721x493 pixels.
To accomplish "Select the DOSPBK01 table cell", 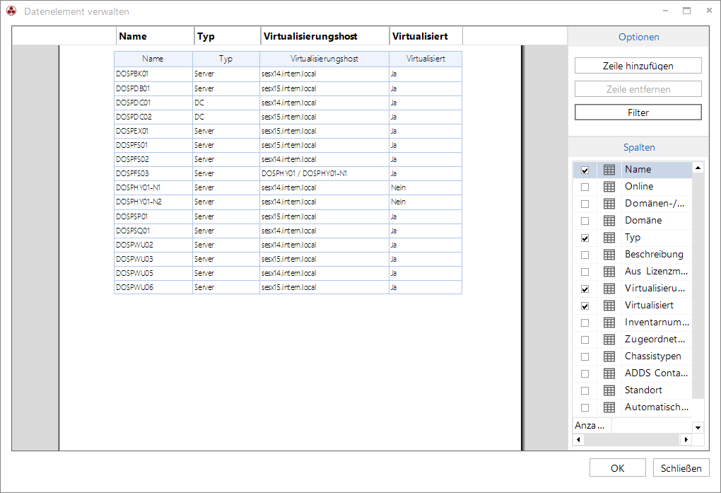I will click(153, 74).
